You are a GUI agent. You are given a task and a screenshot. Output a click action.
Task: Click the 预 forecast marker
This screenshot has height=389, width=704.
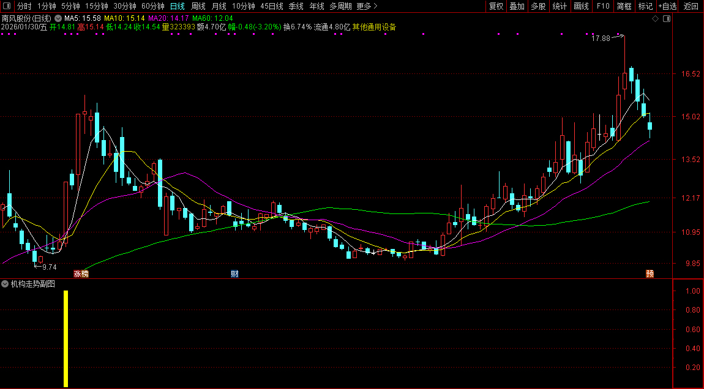click(x=650, y=273)
